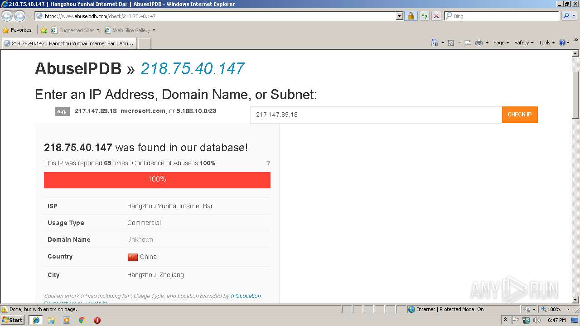Click the Hangzhou, Zhejiang city value
This screenshot has height=326, width=580.
pos(155,275)
